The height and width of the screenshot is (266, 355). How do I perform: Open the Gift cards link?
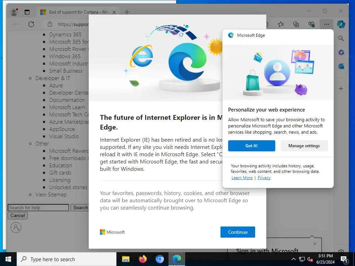[x=60, y=173]
